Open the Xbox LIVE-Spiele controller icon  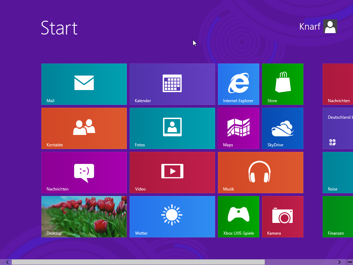pos(239,214)
